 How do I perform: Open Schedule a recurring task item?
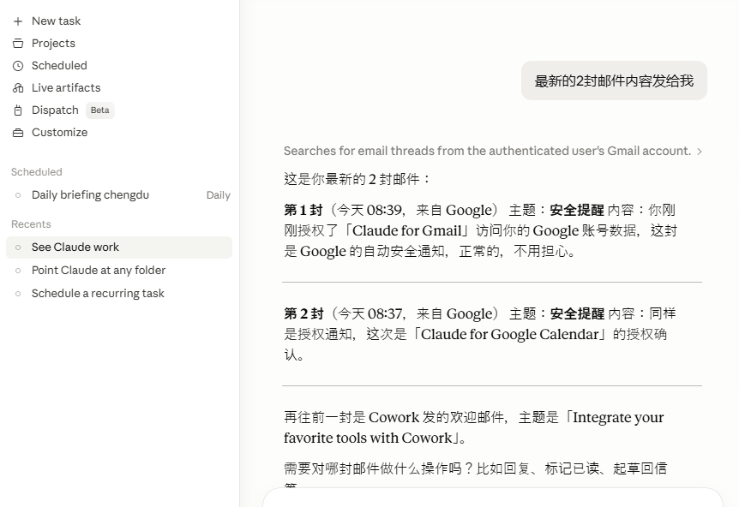pyautogui.click(x=119, y=293)
